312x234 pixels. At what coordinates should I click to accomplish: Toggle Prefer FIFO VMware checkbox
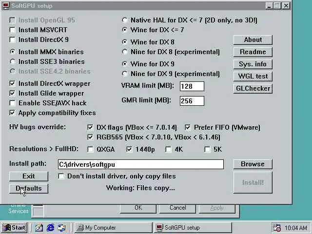[188, 127]
